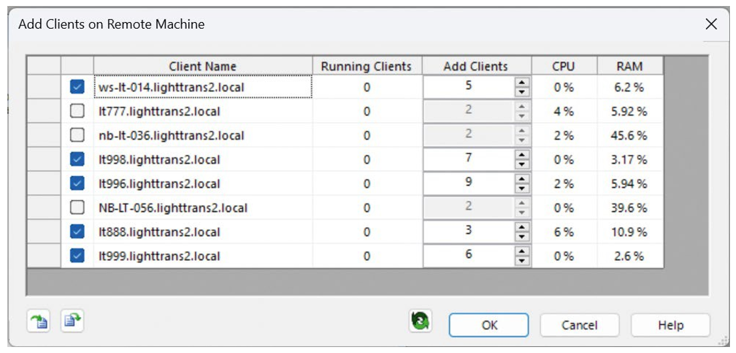Image resolution: width=736 pixels, height=353 pixels.
Task: Increase Add Clients for lt999 with up arrow
Action: point(522,252)
